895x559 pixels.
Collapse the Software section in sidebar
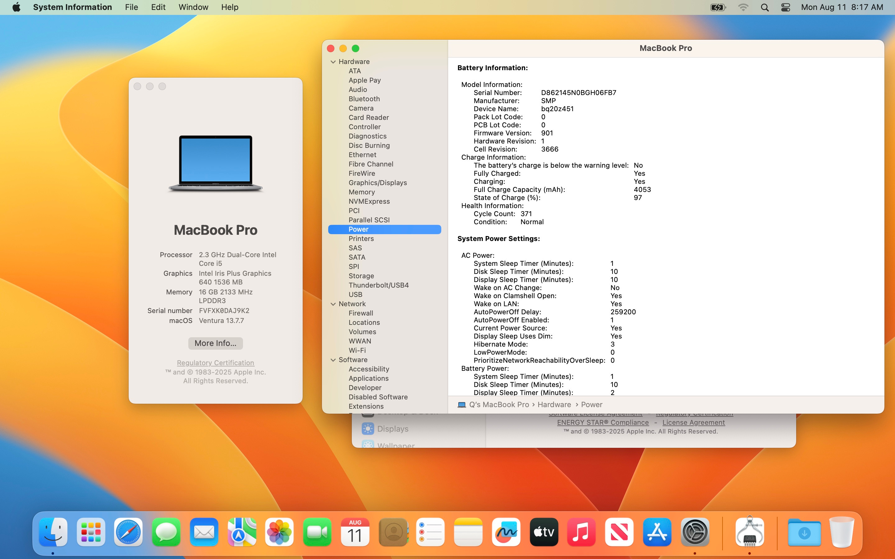pyautogui.click(x=333, y=360)
